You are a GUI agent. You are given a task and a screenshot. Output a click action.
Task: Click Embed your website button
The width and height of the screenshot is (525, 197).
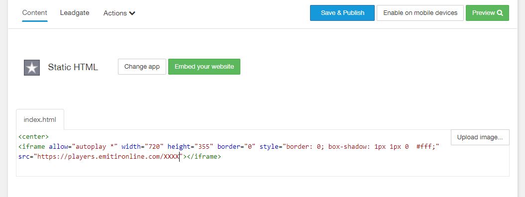[x=204, y=67]
